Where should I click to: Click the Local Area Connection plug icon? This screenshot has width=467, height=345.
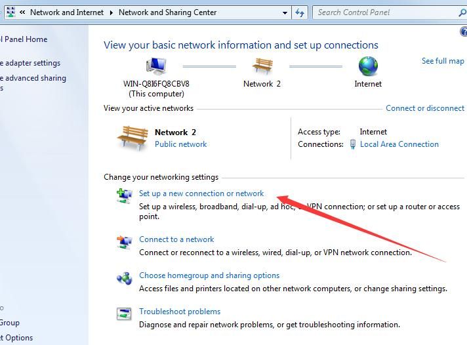353,144
